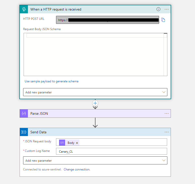This screenshot has width=195, height=184.
Task: Collapse the Send Data card via its title
Action: click(x=38, y=132)
